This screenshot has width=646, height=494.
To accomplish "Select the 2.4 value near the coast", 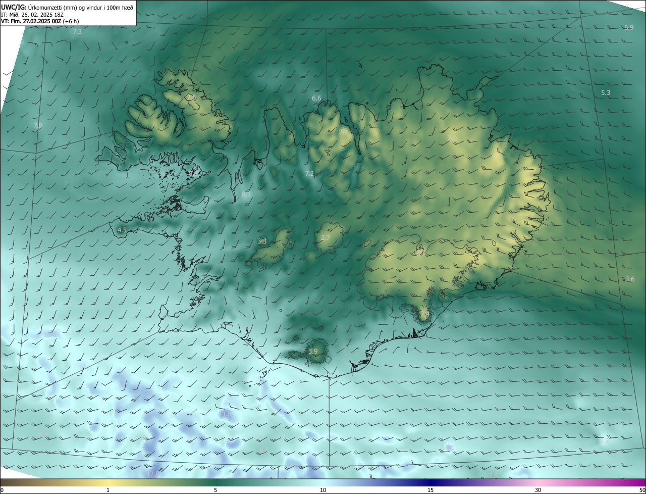I will tap(425, 314).
